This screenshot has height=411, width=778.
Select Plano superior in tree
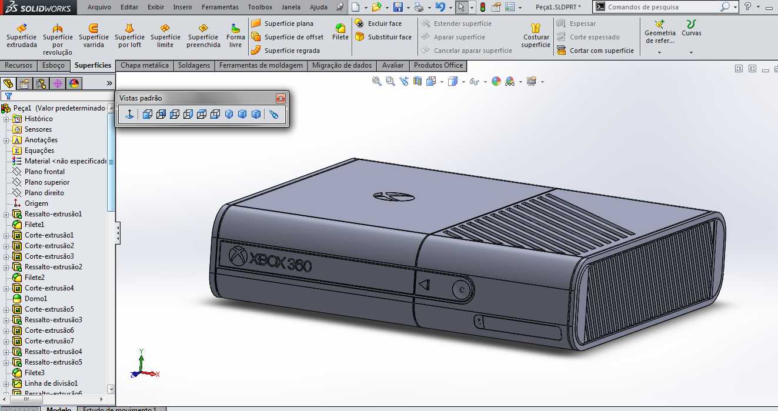[x=41, y=182]
